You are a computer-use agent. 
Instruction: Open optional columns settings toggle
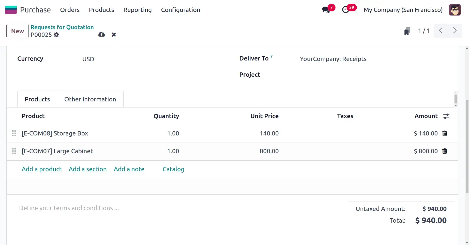(x=446, y=116)
